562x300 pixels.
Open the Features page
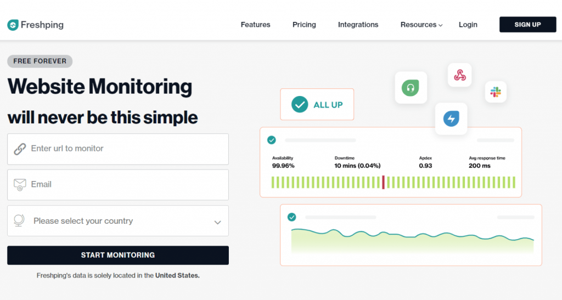(x=255, y=25)
